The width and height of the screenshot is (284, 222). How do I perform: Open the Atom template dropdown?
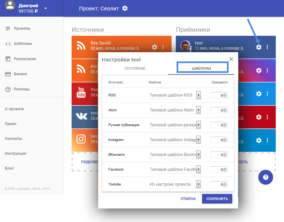[198, 110]
